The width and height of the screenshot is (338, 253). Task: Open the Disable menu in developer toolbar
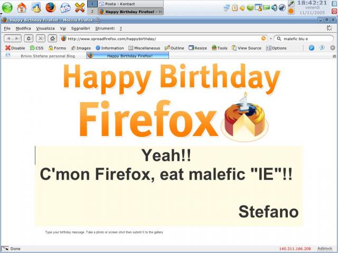[15, 48]
